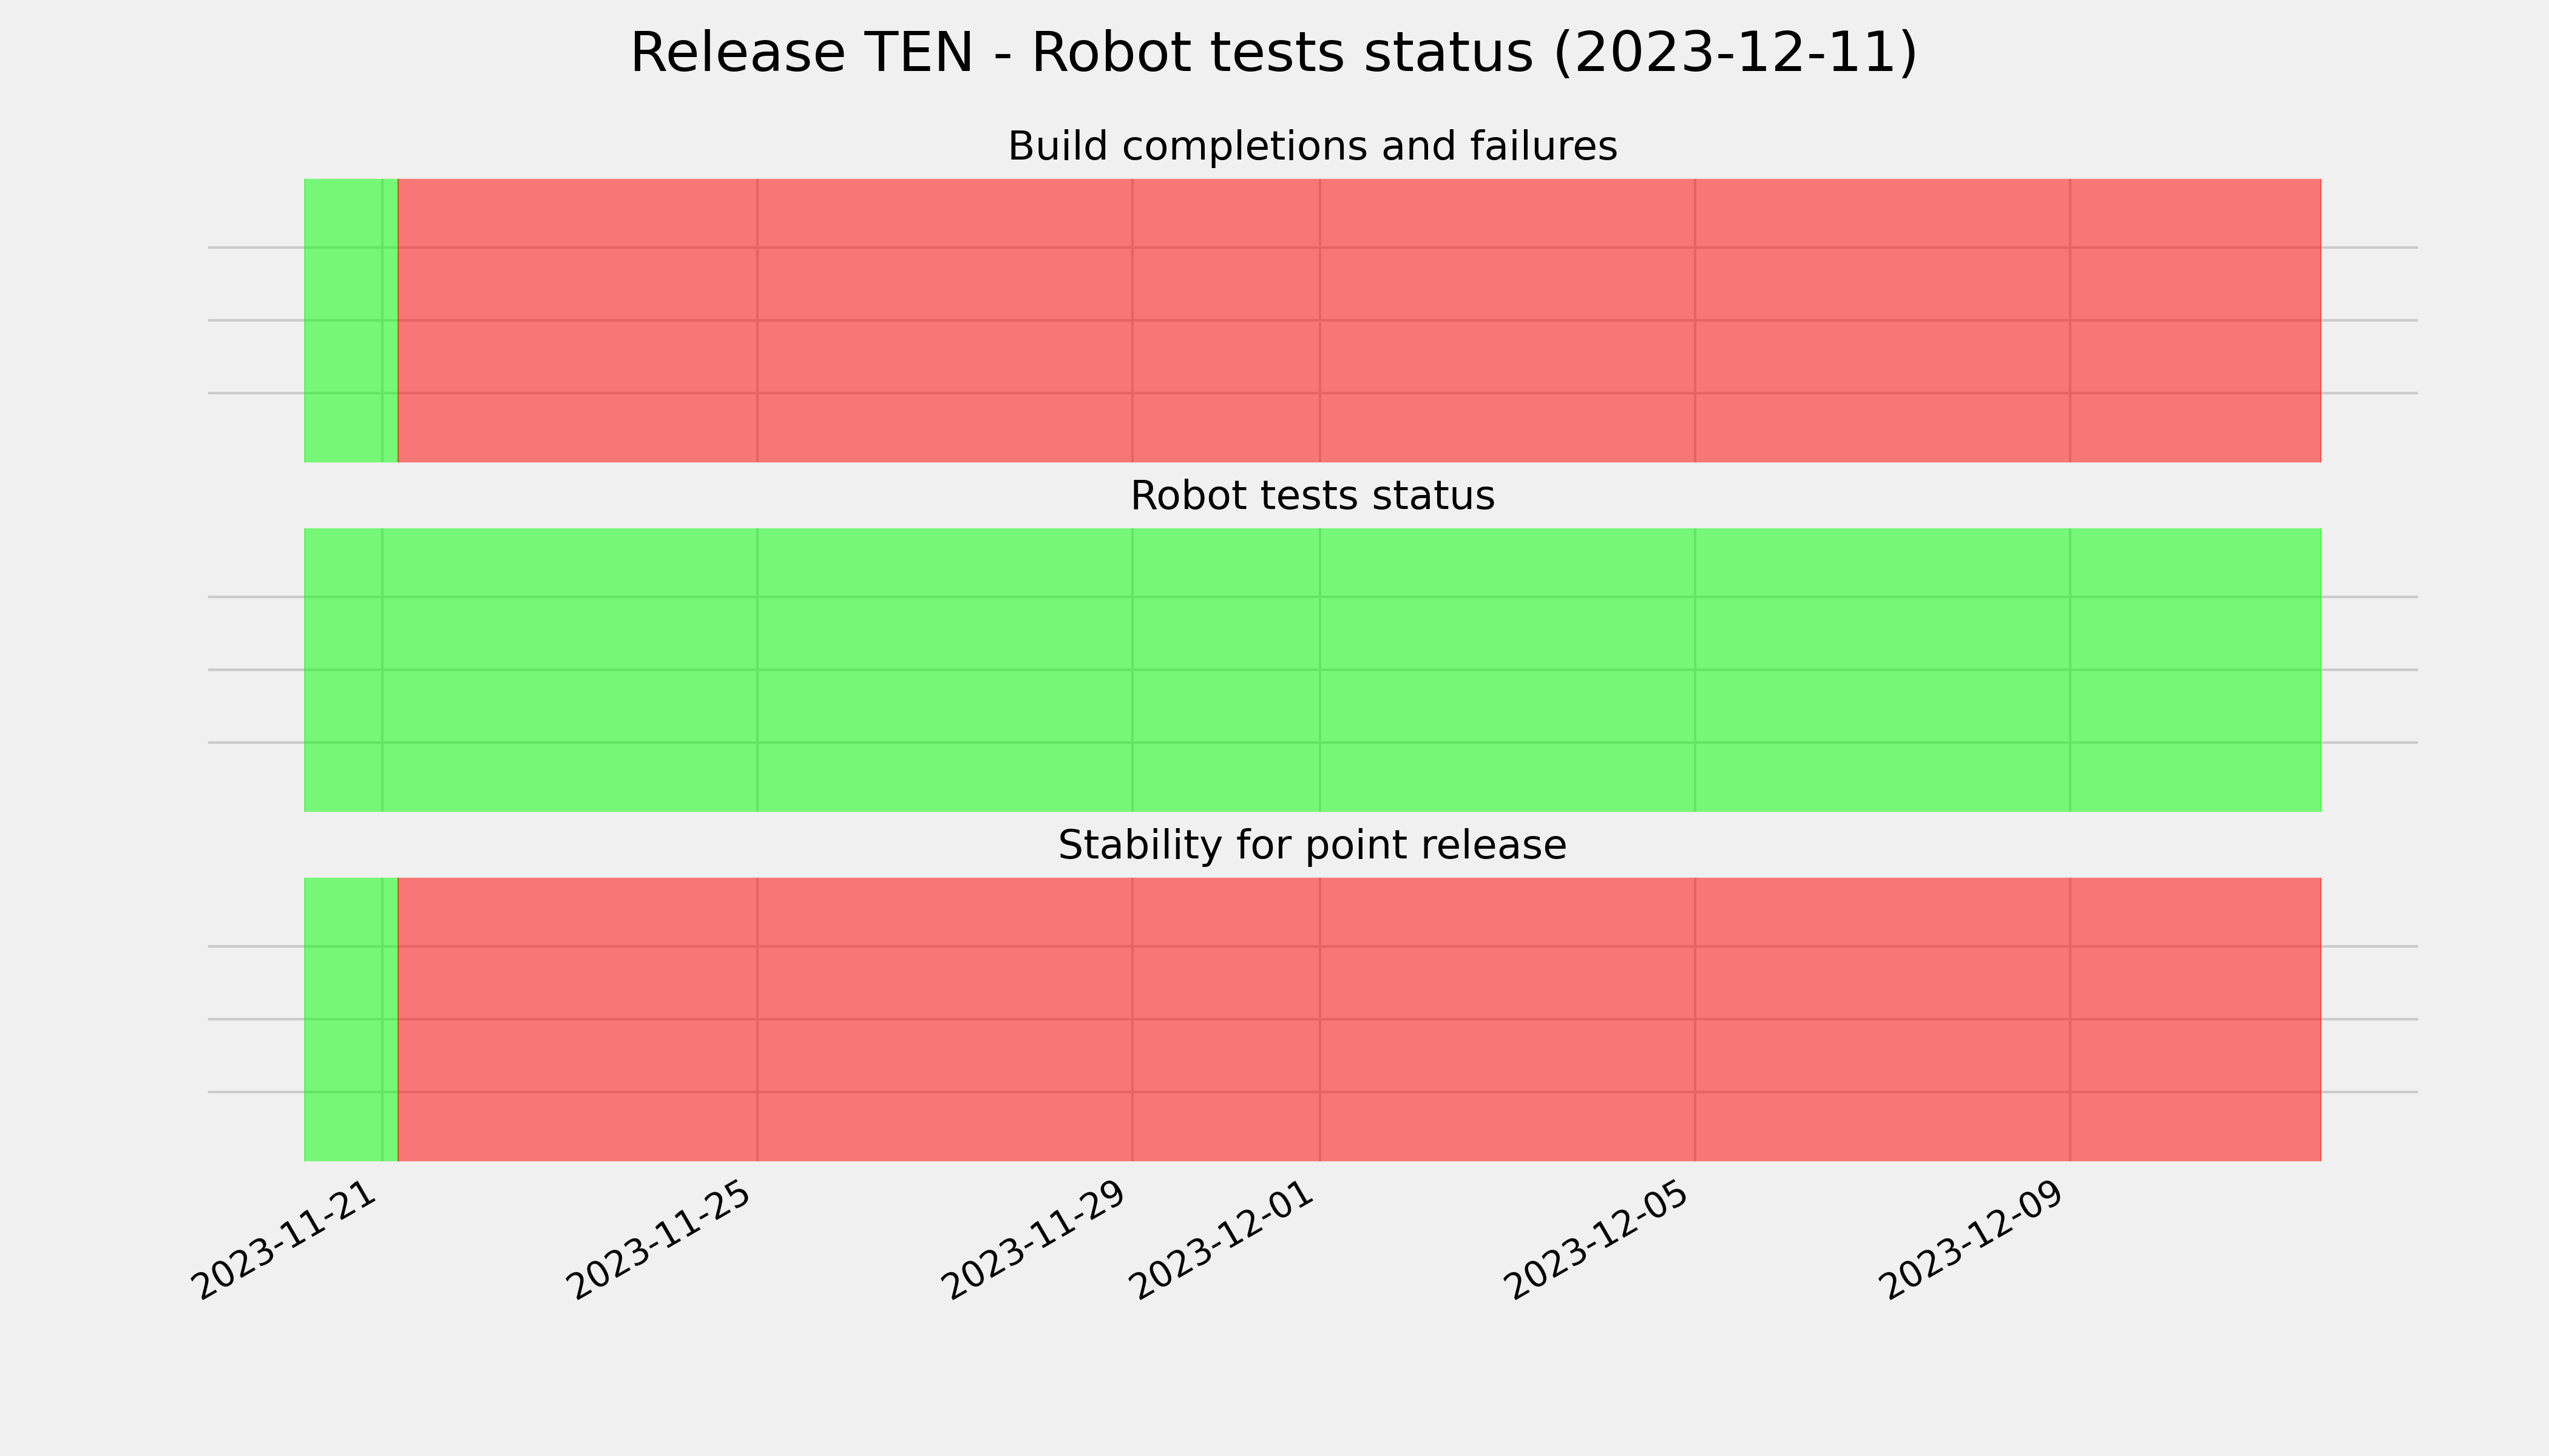
Task: Click the green-to-red transition edge in Build completions
Action: click(x=398, y=321)
